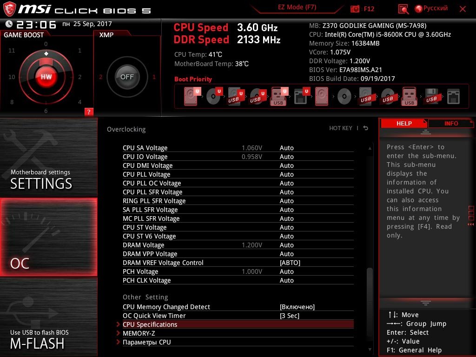The image size is (476, 357).
Task: Select the last network boot icon
Action: pyautogui.click(x=454, y=97)
